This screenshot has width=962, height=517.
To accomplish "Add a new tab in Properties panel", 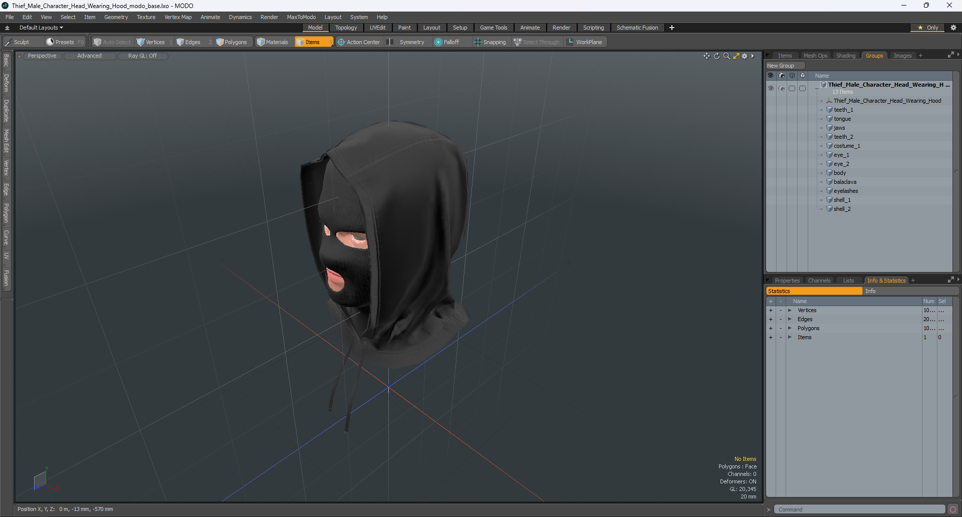I will click(x=913, y=281).
